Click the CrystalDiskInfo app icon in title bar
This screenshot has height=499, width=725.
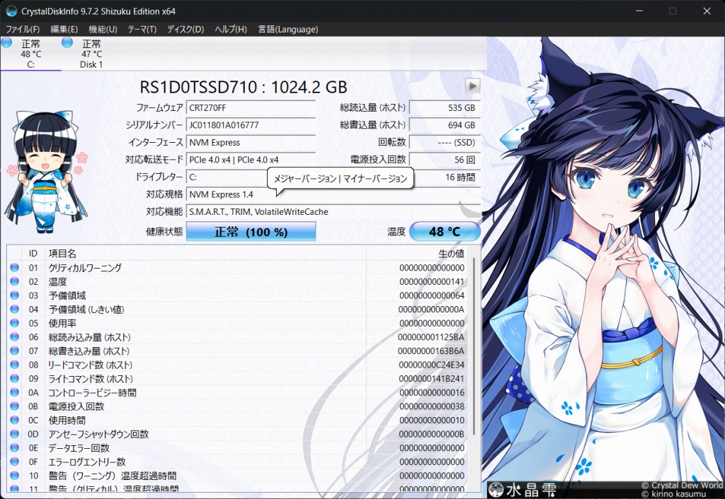point(11,11)
